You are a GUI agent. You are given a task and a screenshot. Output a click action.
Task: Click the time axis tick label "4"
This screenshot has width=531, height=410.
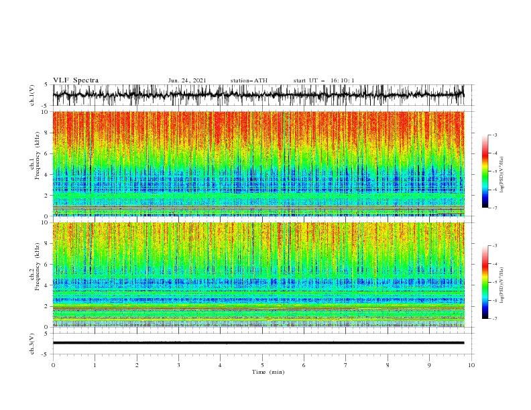221,365
